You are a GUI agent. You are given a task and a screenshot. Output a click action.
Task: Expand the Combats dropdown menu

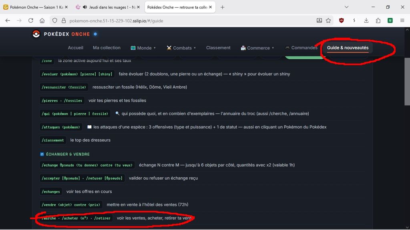tap(181, 48)
